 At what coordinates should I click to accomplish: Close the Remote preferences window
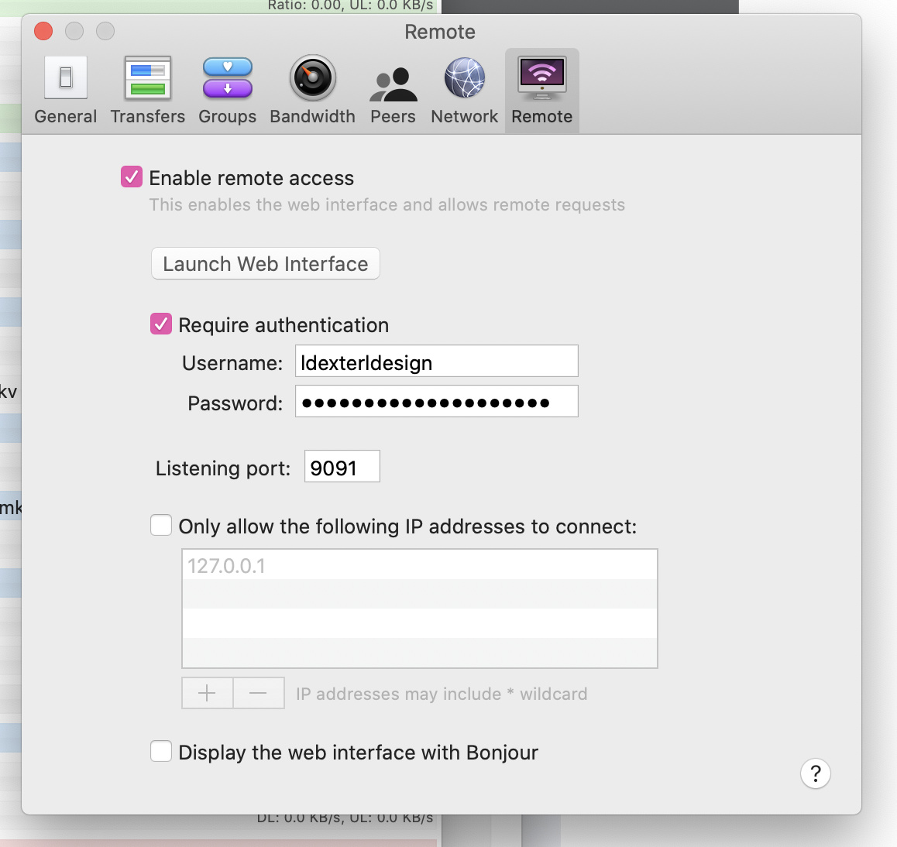click(x=43, y=31)
